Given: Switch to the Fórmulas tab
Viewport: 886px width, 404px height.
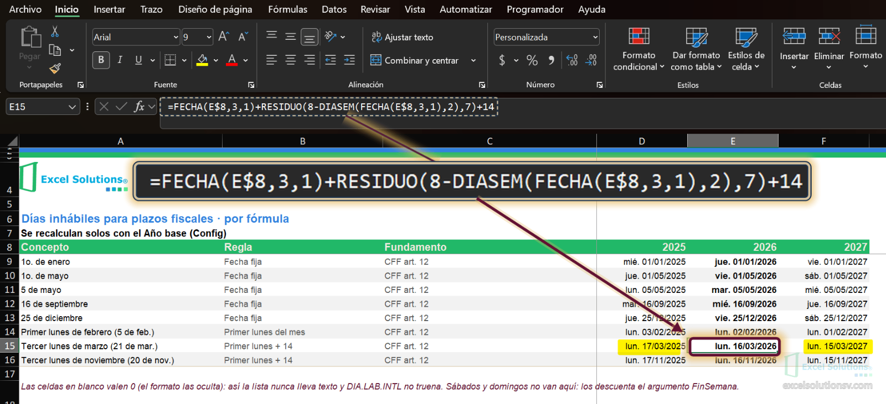Looking at the screenshot, I should pos(287,9).
